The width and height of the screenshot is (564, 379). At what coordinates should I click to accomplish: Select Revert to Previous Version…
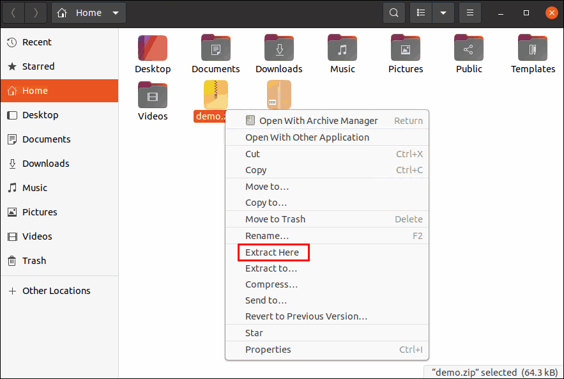327,316
